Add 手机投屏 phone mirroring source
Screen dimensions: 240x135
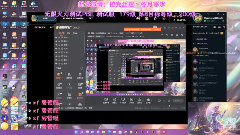(123, 101)
